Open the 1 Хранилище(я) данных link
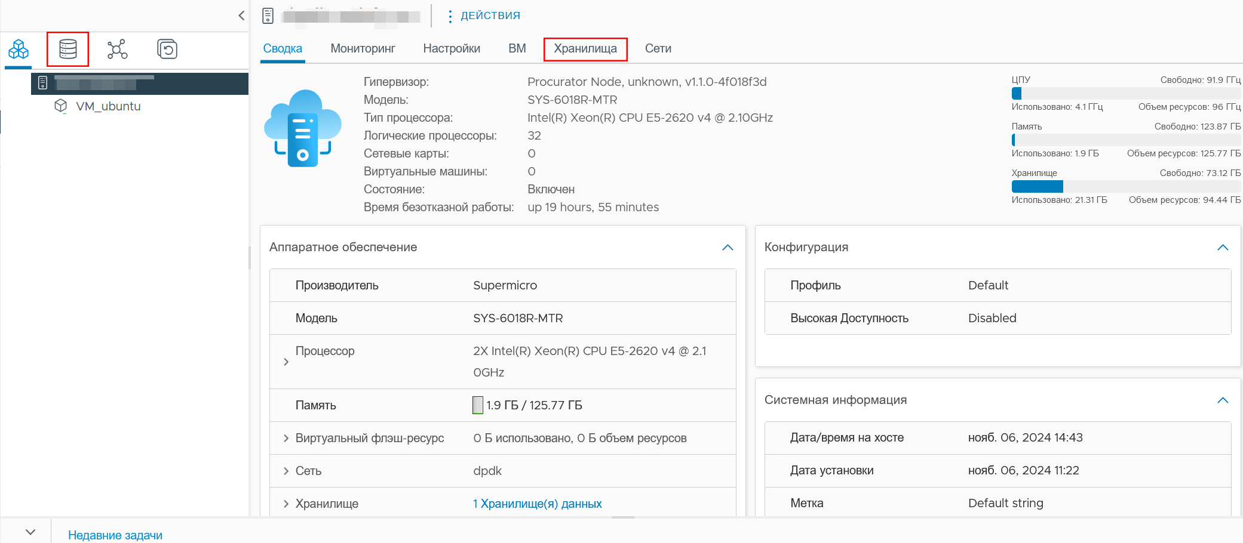This screenshot has width=1243, height=543. click(538, 504)
